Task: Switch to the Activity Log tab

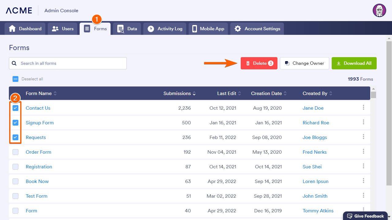Action: point(165,29)
